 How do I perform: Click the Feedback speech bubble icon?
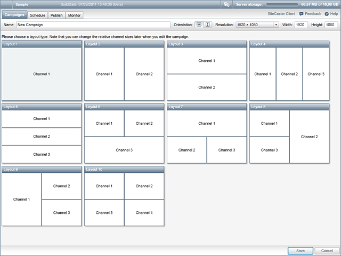pos(302,13)
